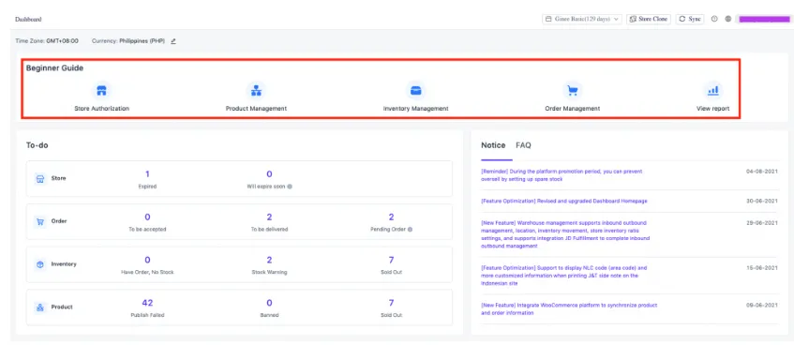Click the Stock Warning count 2

click(269, 261)
